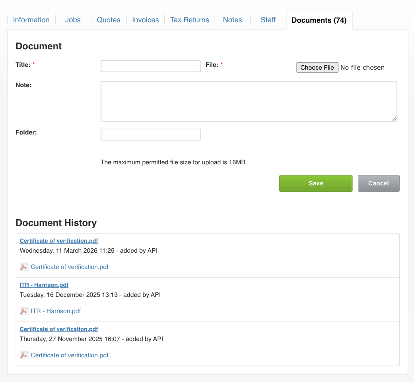Download 11 March Certificate of verification.pdf attachment link
Image resolution: width=414 pixels, height=382 pixels.
70,267
